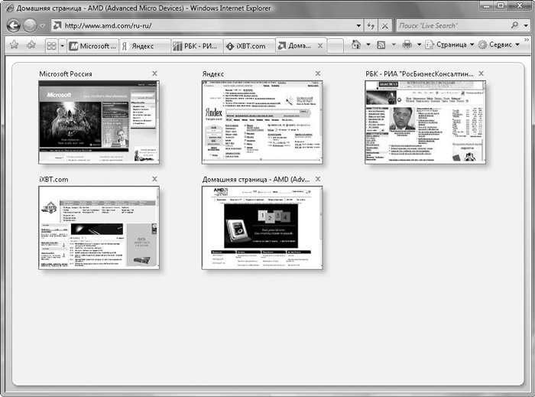Click the browser Back arrow button
The image size is (535, 397).
(14, 25)
